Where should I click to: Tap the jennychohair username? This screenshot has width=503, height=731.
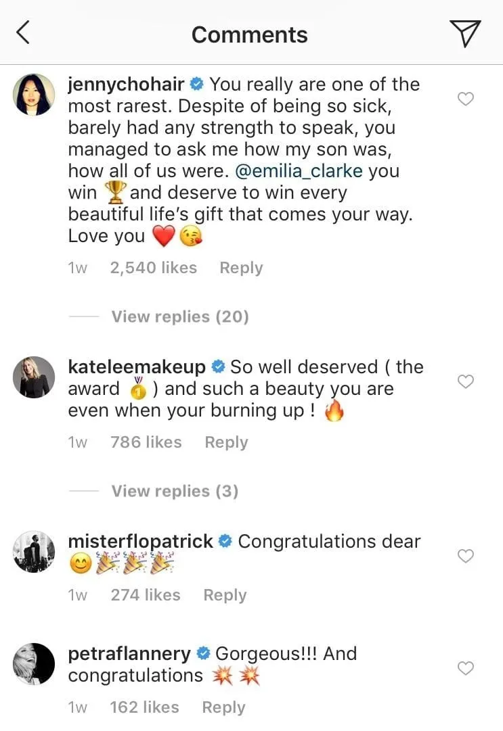(127, 85)
